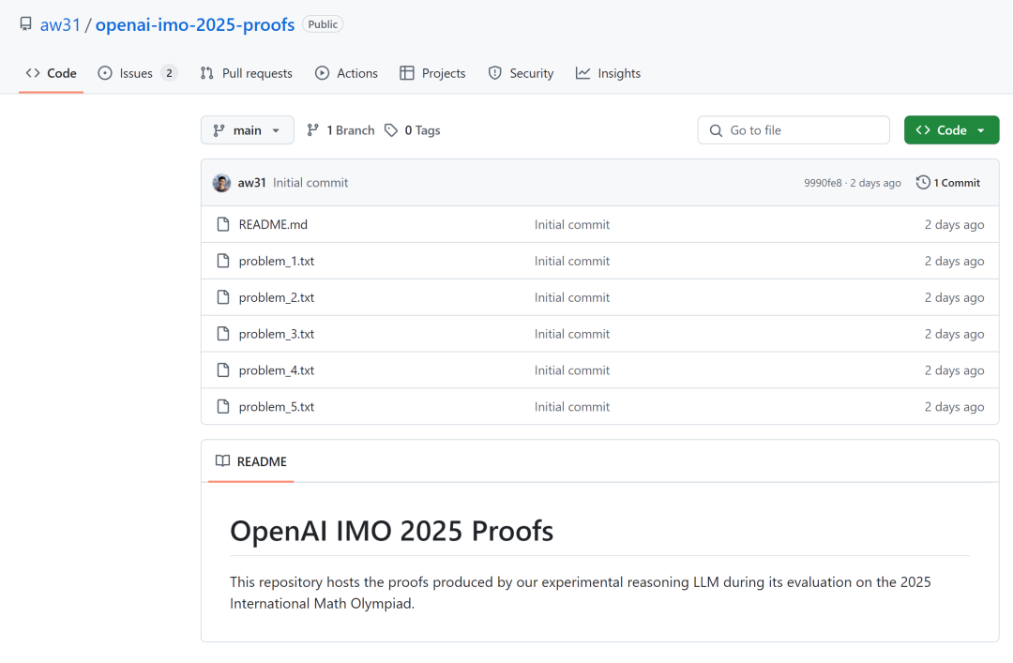The height and width of the screenshot is (663, 1013).
Task: Open the green Code dropdown
Action: [x=951, y=129]
